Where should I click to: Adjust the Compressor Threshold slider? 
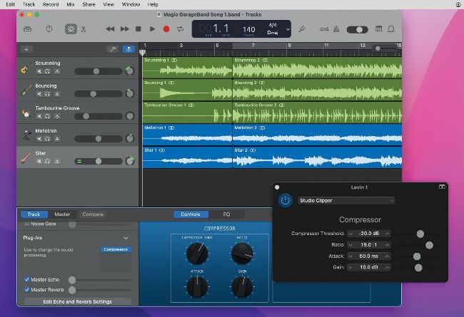click(x=420, y=234)
